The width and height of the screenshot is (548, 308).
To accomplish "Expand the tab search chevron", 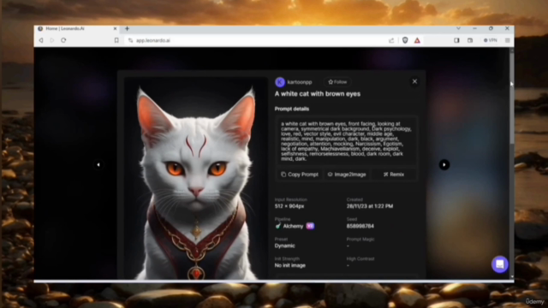I will (458, 28).
